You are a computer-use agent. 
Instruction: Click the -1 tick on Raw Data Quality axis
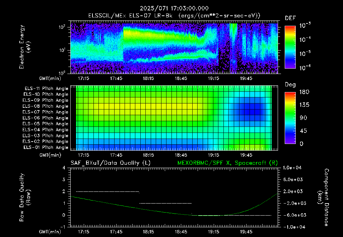point(63,227)
